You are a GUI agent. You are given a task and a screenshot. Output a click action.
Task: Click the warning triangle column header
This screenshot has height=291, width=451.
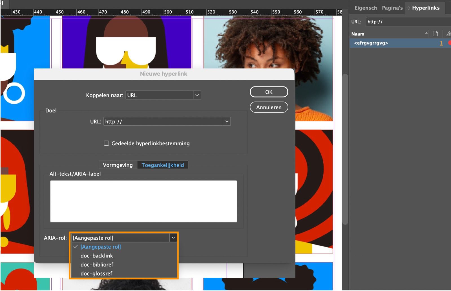(x=448, y=34)
